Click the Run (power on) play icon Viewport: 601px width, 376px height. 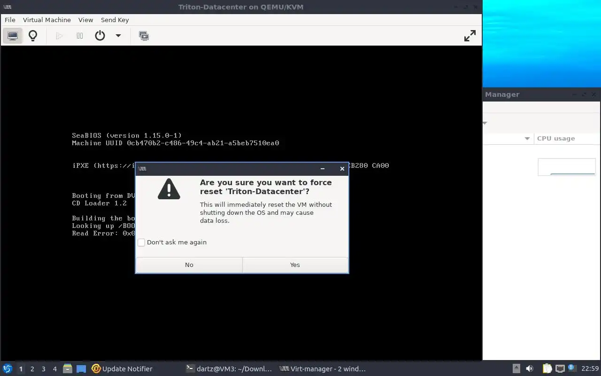59,36
